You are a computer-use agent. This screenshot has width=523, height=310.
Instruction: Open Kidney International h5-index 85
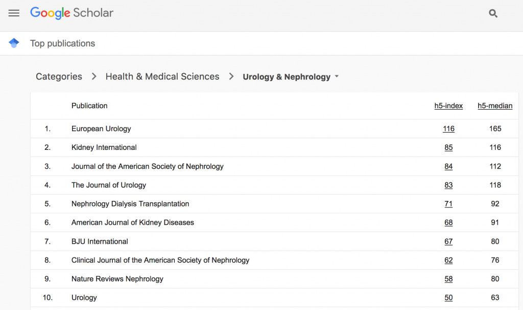tap(448, 148)
